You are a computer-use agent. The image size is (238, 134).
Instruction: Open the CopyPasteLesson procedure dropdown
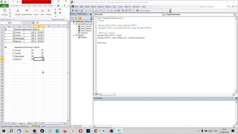pyautogui.click(x=235, y=15)
